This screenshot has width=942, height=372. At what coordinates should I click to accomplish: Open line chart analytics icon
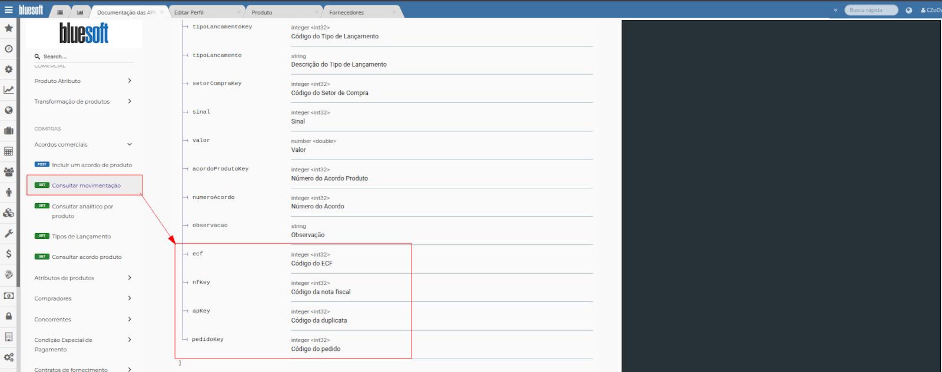point(9,90)
